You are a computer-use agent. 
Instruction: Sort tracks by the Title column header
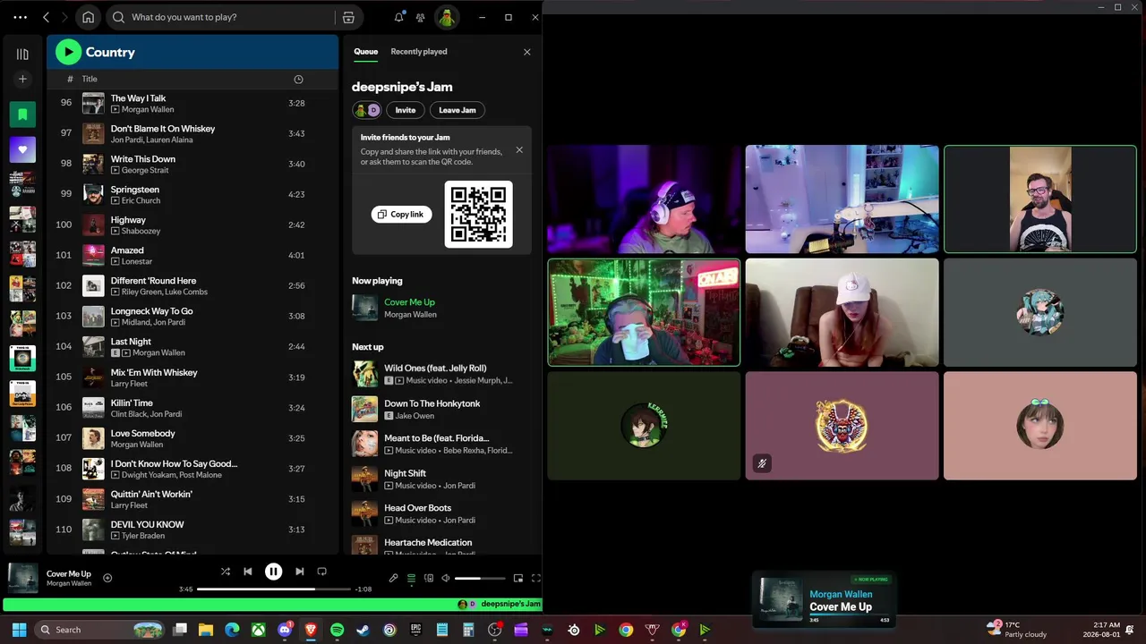tap(90, 79)
